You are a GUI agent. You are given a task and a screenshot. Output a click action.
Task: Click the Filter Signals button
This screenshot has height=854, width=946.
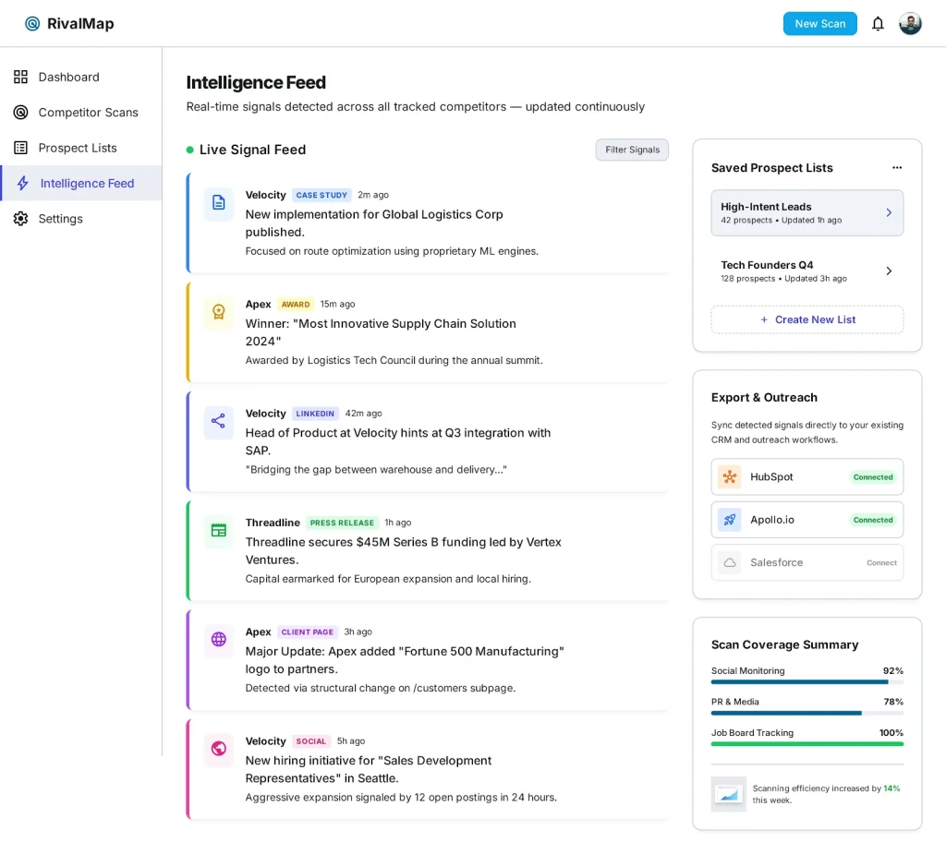click(632, 150)
